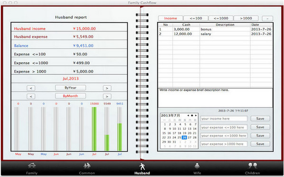This screenshot has width=284, height=177.
Task: Toggle the ByYear report mode
Action: [71, 88]
